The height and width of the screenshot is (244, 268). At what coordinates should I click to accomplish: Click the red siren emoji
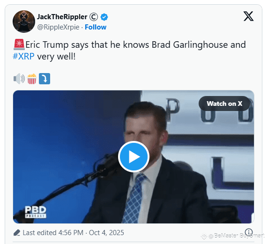[x=19, y=44]
